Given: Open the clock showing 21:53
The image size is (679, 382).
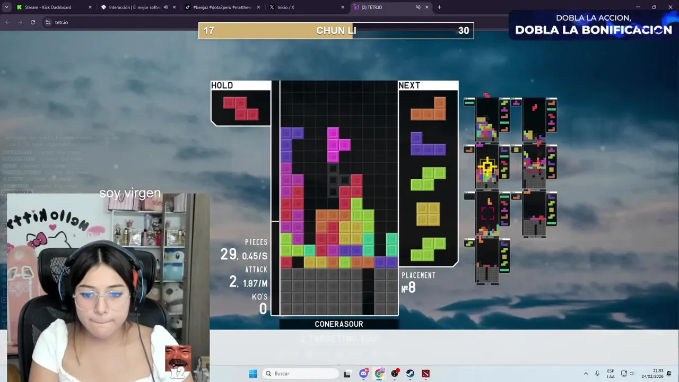Looking at the screenshot, I should click(652, 374).
